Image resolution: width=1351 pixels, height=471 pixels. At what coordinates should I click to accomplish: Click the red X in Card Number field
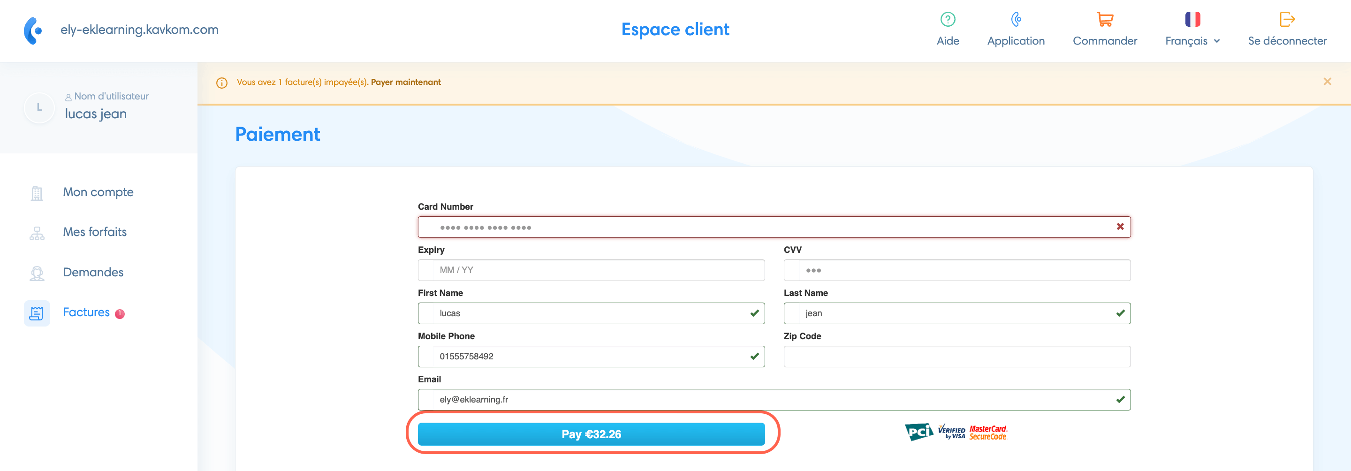1120,227
